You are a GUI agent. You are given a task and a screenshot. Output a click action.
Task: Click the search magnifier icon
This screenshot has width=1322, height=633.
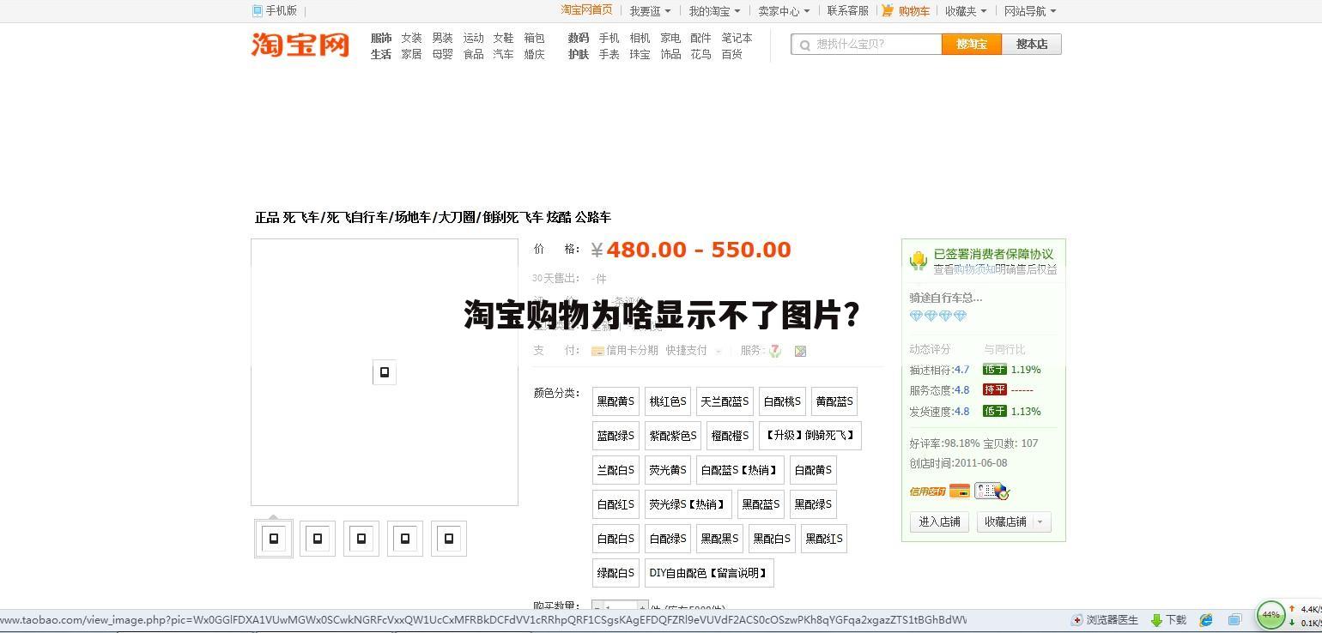coord(804,44)
